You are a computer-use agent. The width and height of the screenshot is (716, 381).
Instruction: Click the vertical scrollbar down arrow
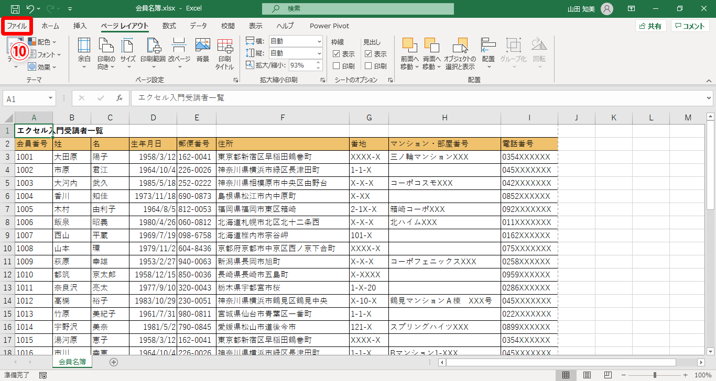710,351
